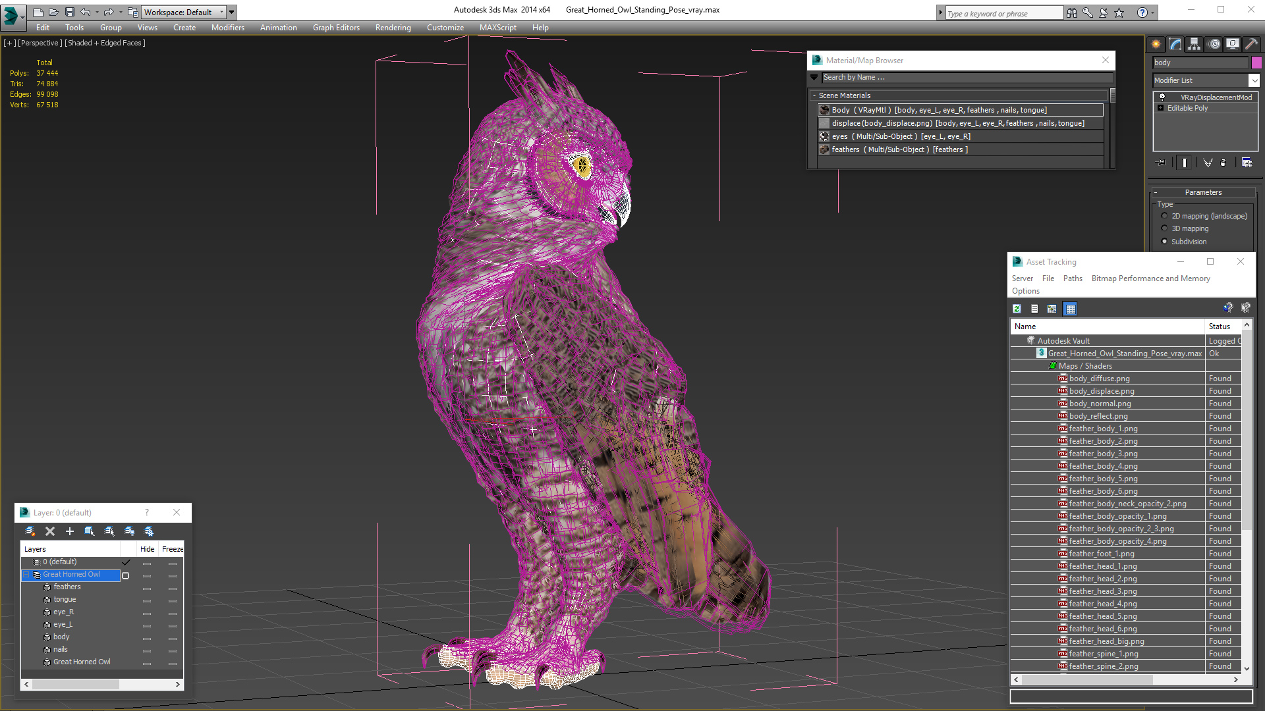Collapse the Great Horned Owl layer
This screenshot has width=1265, height=711.
[x=26, y=575]
